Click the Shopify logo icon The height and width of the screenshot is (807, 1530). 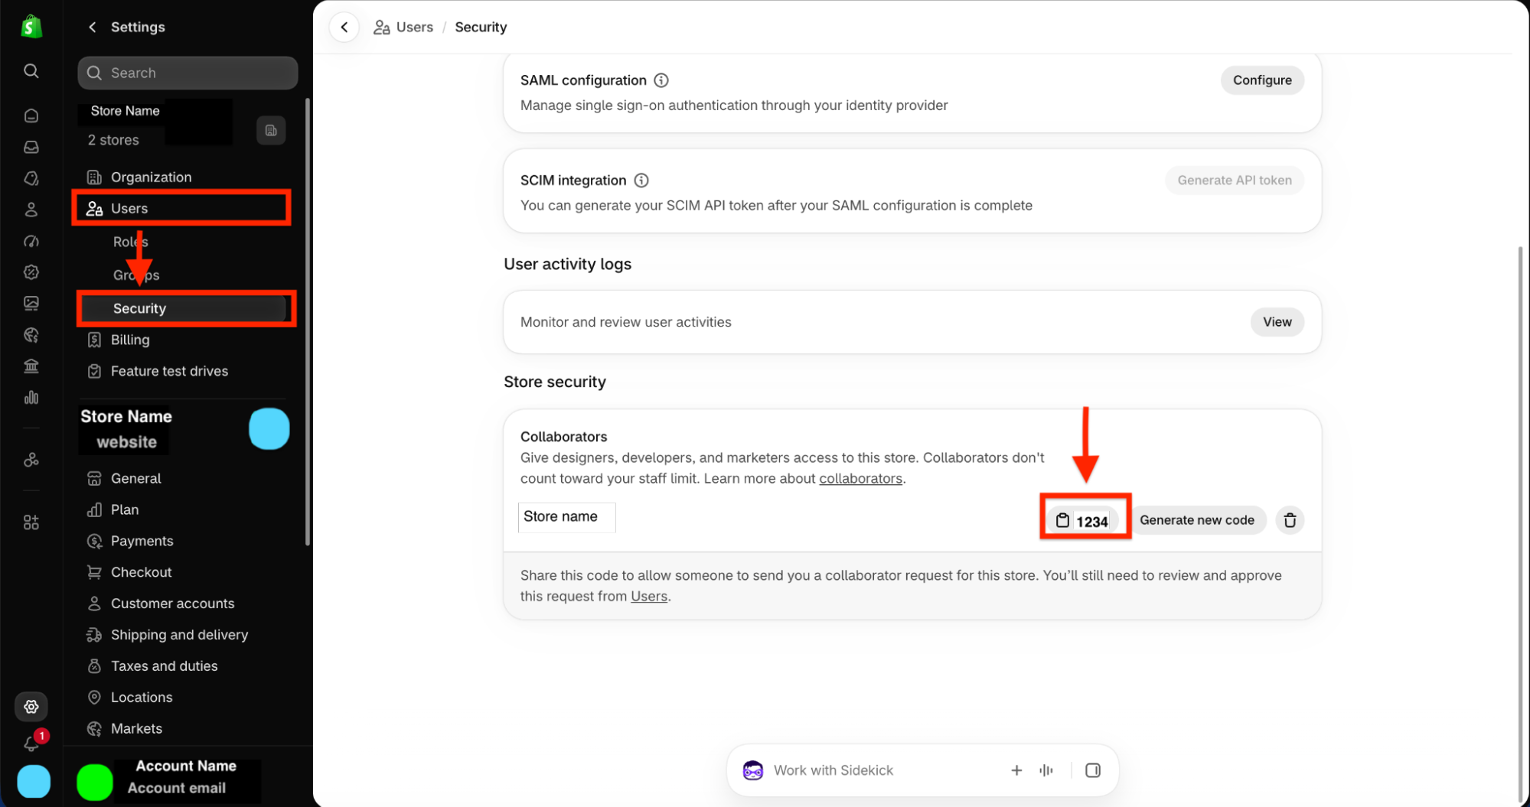point(31,27)
